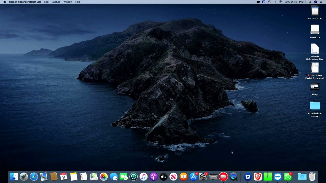
Task: Open Calendar icon showing 9
Action: [x=64, y=176]
